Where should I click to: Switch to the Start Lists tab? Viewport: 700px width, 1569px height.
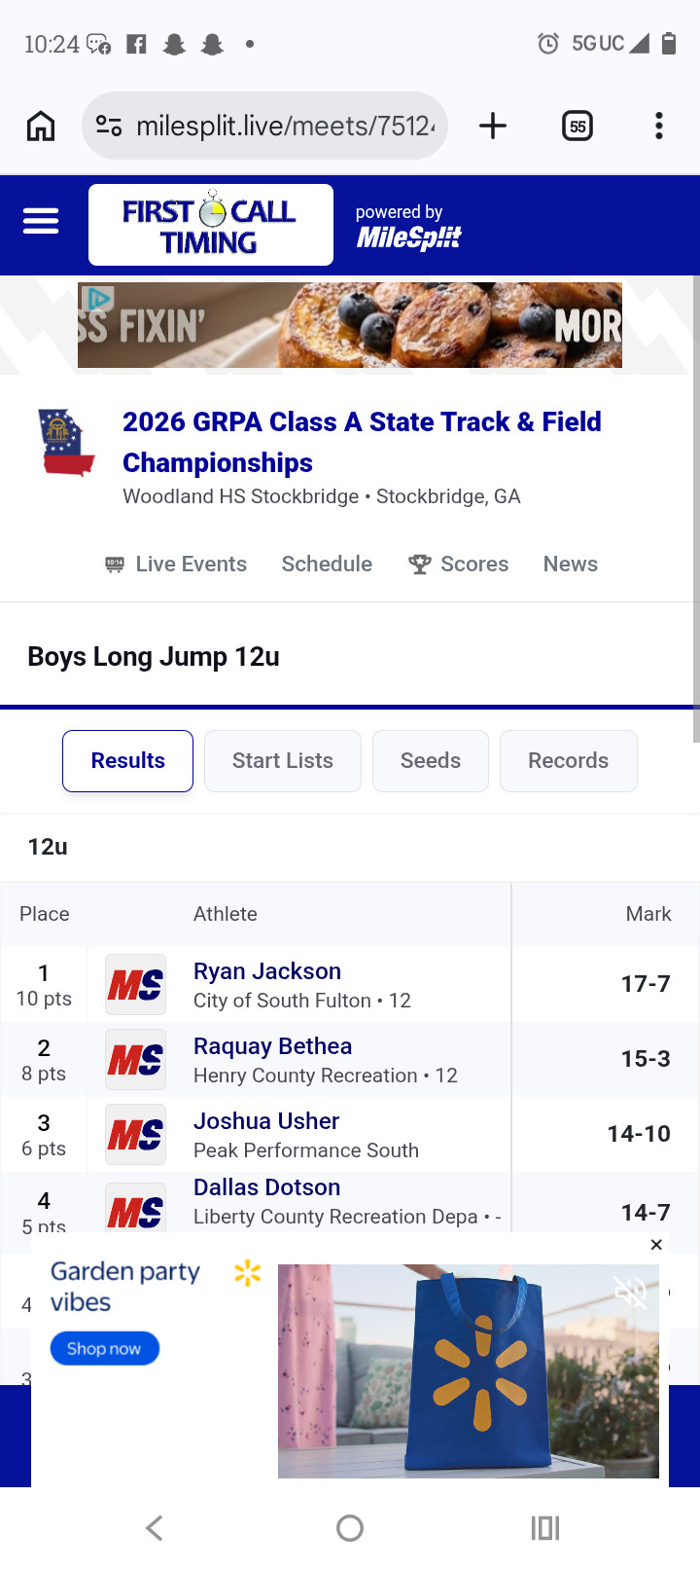click(283, 761)
